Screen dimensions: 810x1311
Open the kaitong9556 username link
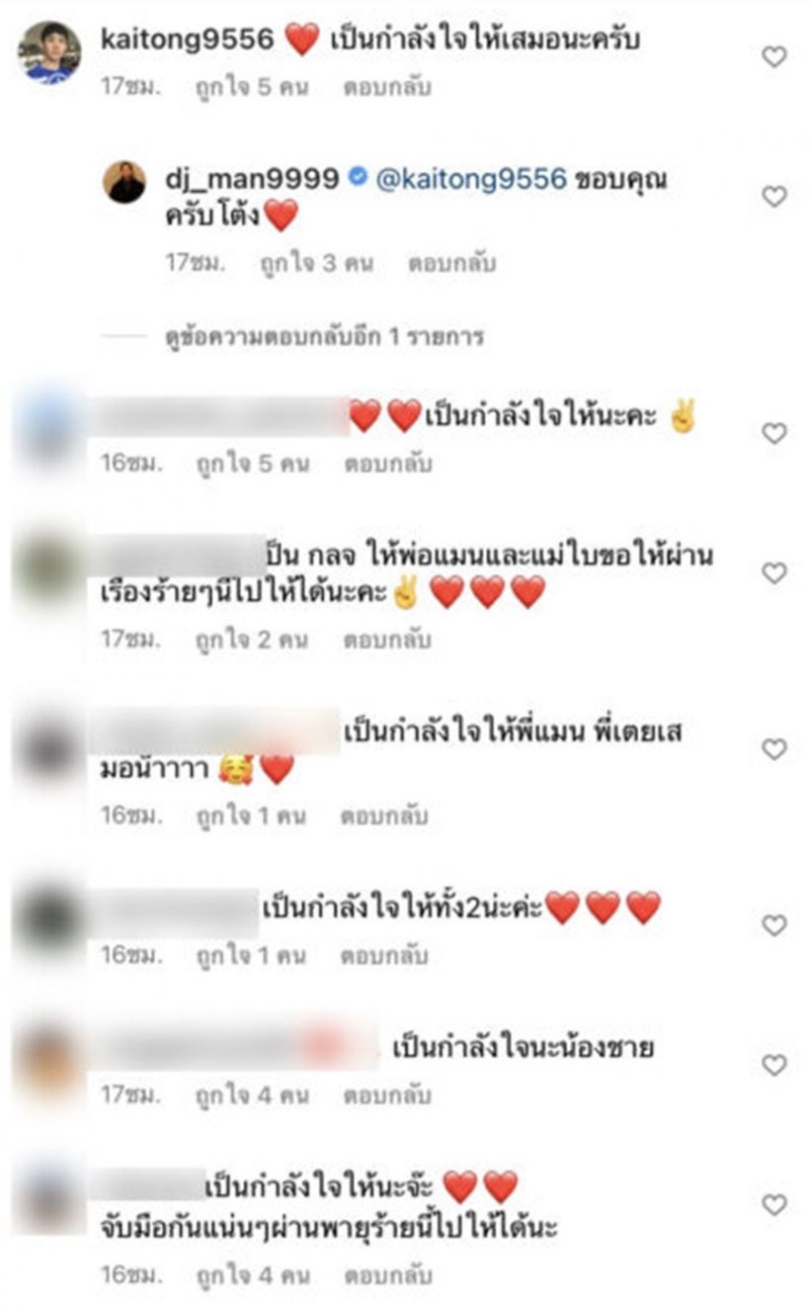pyautogui.click(x=187, y=40)
